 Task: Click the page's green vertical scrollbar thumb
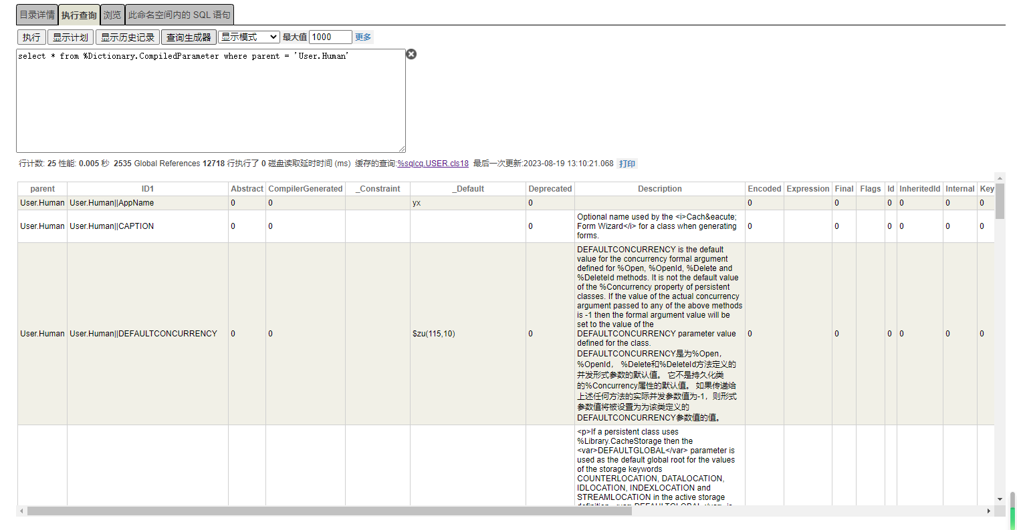point(1013,511)
